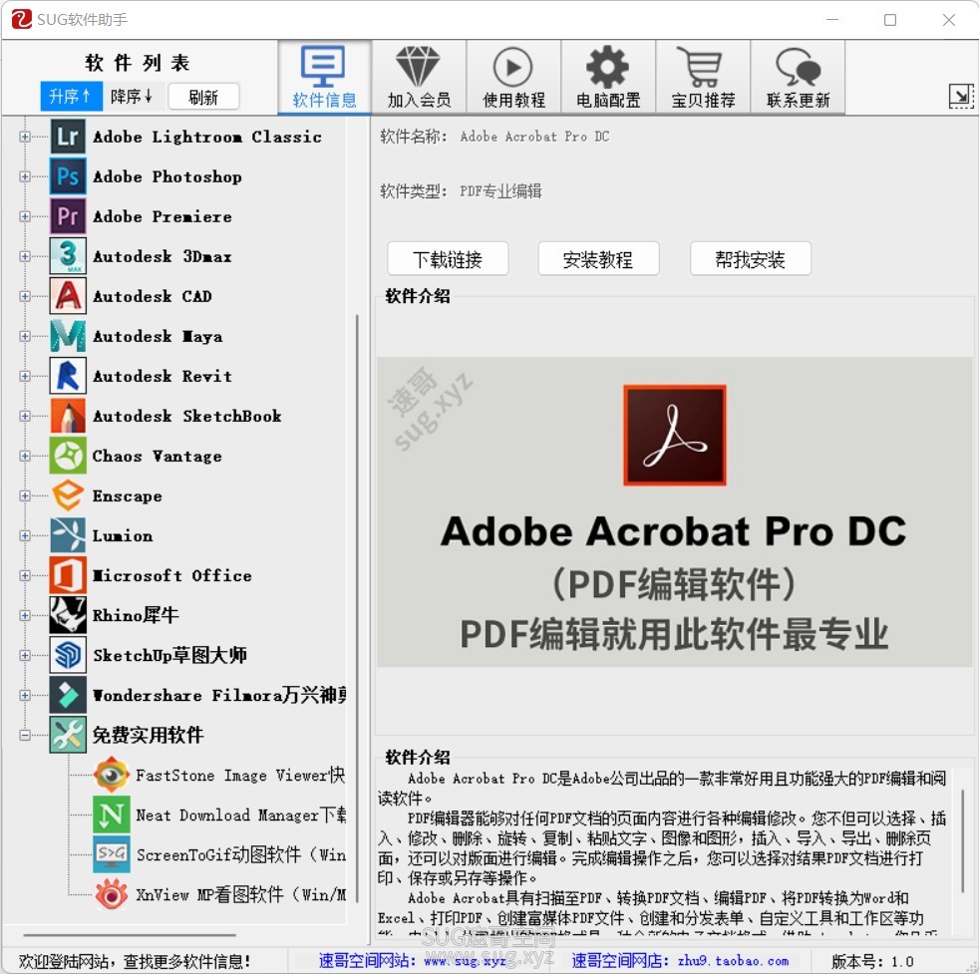Expand the Adobe Premiere tree node
The height and width of the screenshot is (974, 979).
(24, 216)
